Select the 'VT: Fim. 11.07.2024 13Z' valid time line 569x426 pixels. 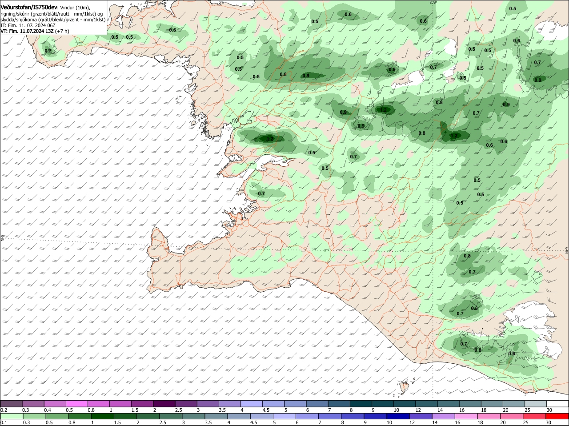point(35,31)
